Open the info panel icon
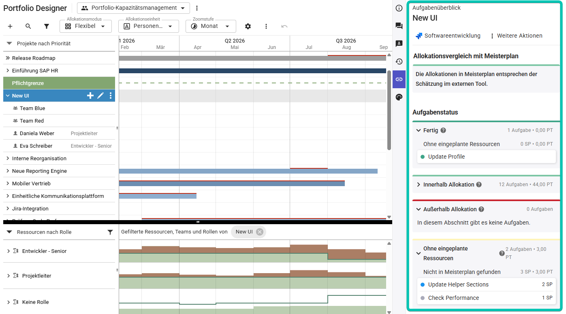566x314 pixels. (399, 8)
